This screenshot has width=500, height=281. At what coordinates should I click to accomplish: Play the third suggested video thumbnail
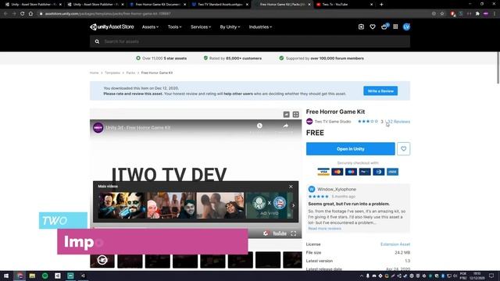coord(220,205)
